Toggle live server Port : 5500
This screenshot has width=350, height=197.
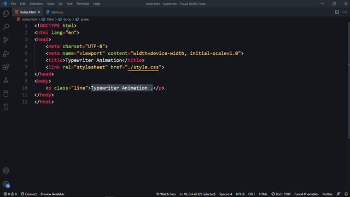click(x=281, y=194)
